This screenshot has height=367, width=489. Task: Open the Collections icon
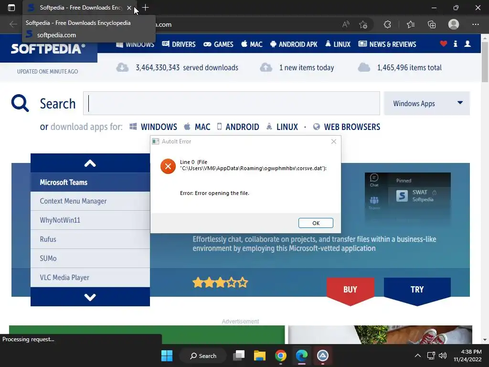point(432,24)
